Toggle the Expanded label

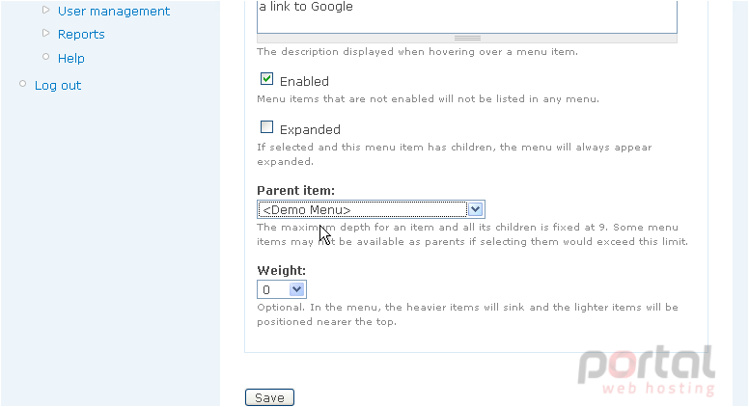310,130
